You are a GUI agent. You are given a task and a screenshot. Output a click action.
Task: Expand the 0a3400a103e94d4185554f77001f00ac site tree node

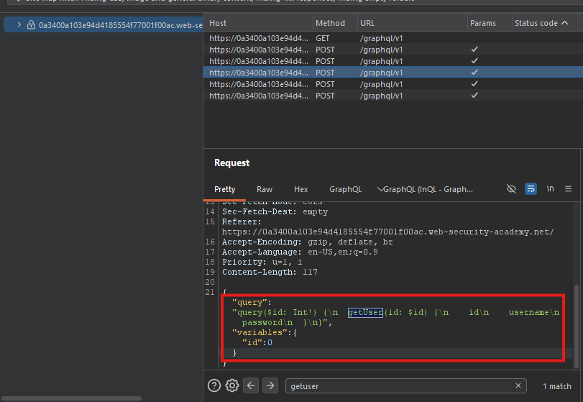coord(19,25)
